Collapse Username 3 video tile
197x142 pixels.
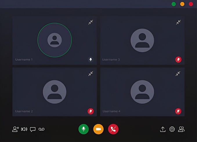click(178, 22)
